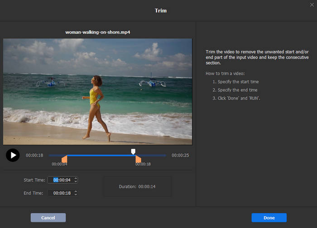Click the orange end trim handle
Viewport: 317px width, 228px height.
(138, 159)
